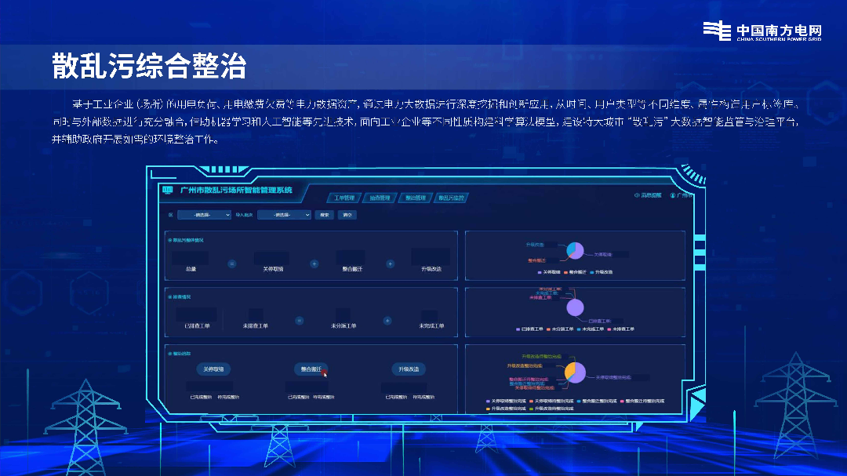The width and height of the screenshot is (847, 476).
Task: Click the monitor icon beside the system title
Action: click(166, 190)
